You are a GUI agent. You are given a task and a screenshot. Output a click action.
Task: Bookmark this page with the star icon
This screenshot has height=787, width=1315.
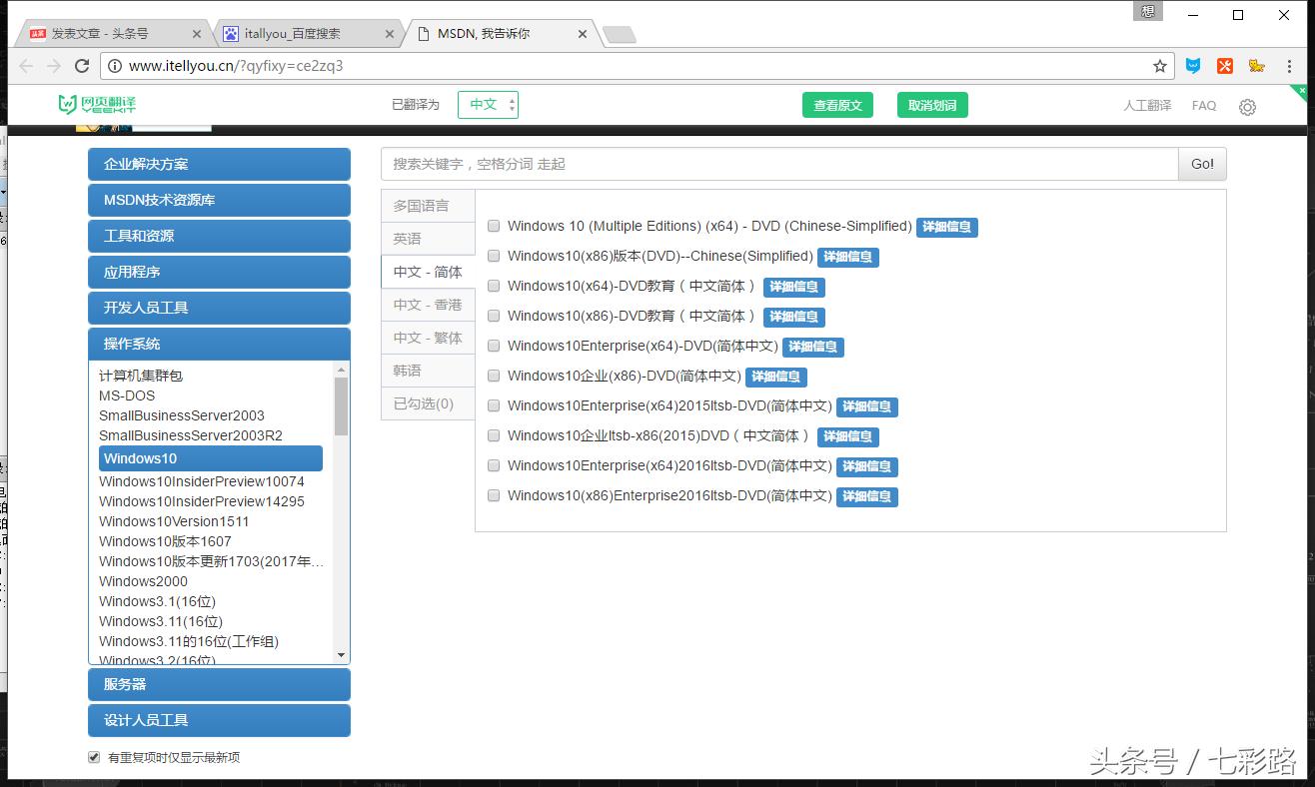(1160, 65)
